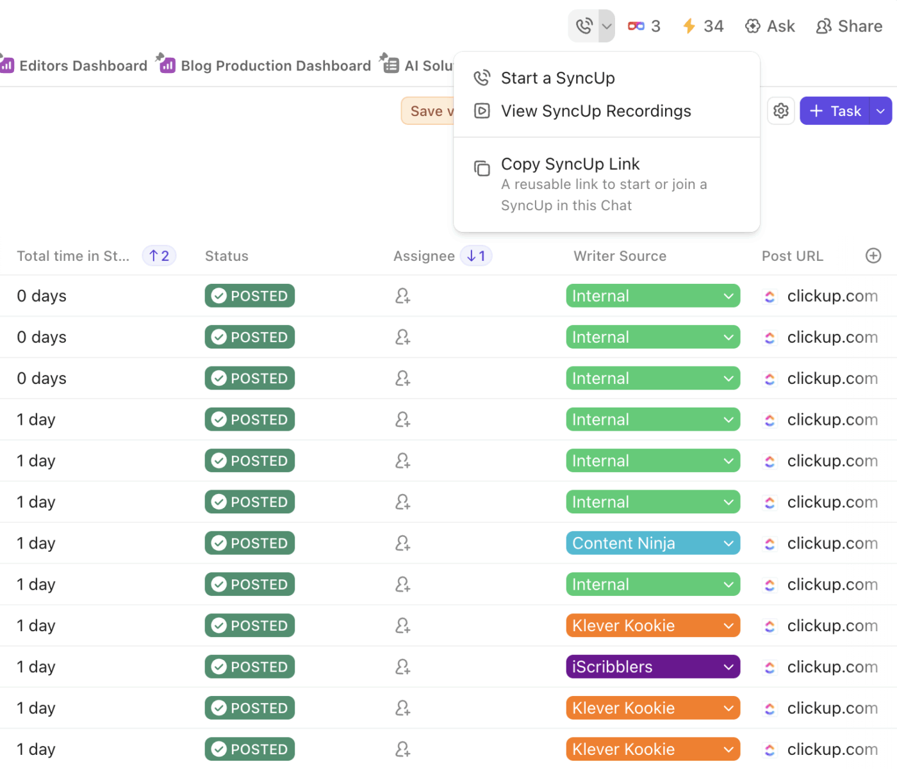Assign a user to first row

point(402,296)
